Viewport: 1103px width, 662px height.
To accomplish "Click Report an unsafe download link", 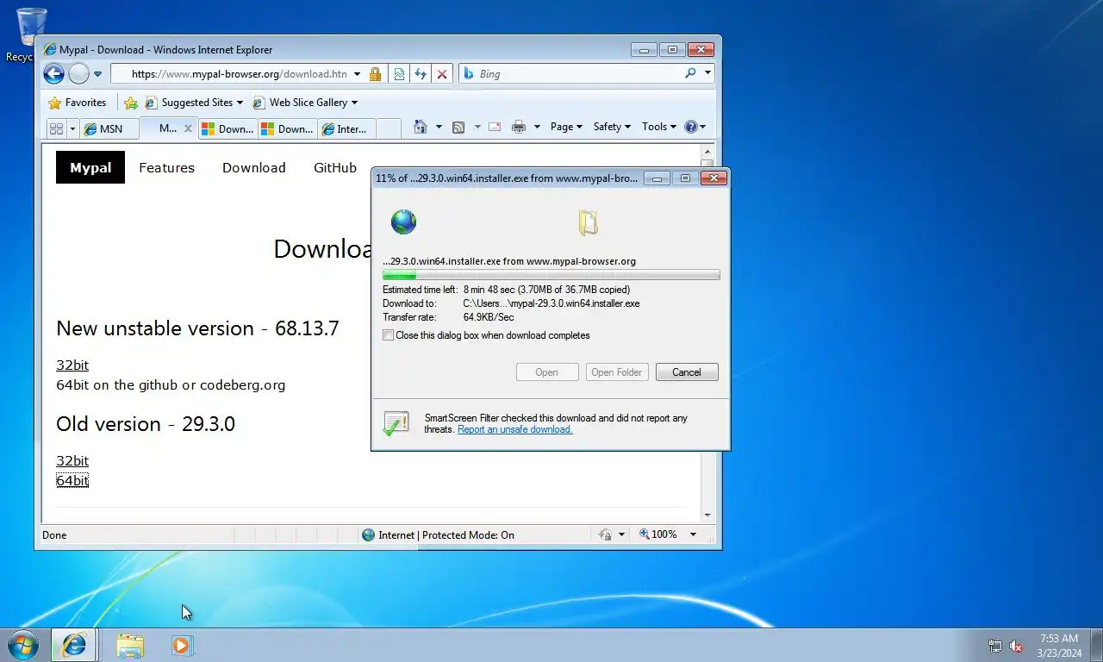I will pyautogui.click(x=514, y=429).
